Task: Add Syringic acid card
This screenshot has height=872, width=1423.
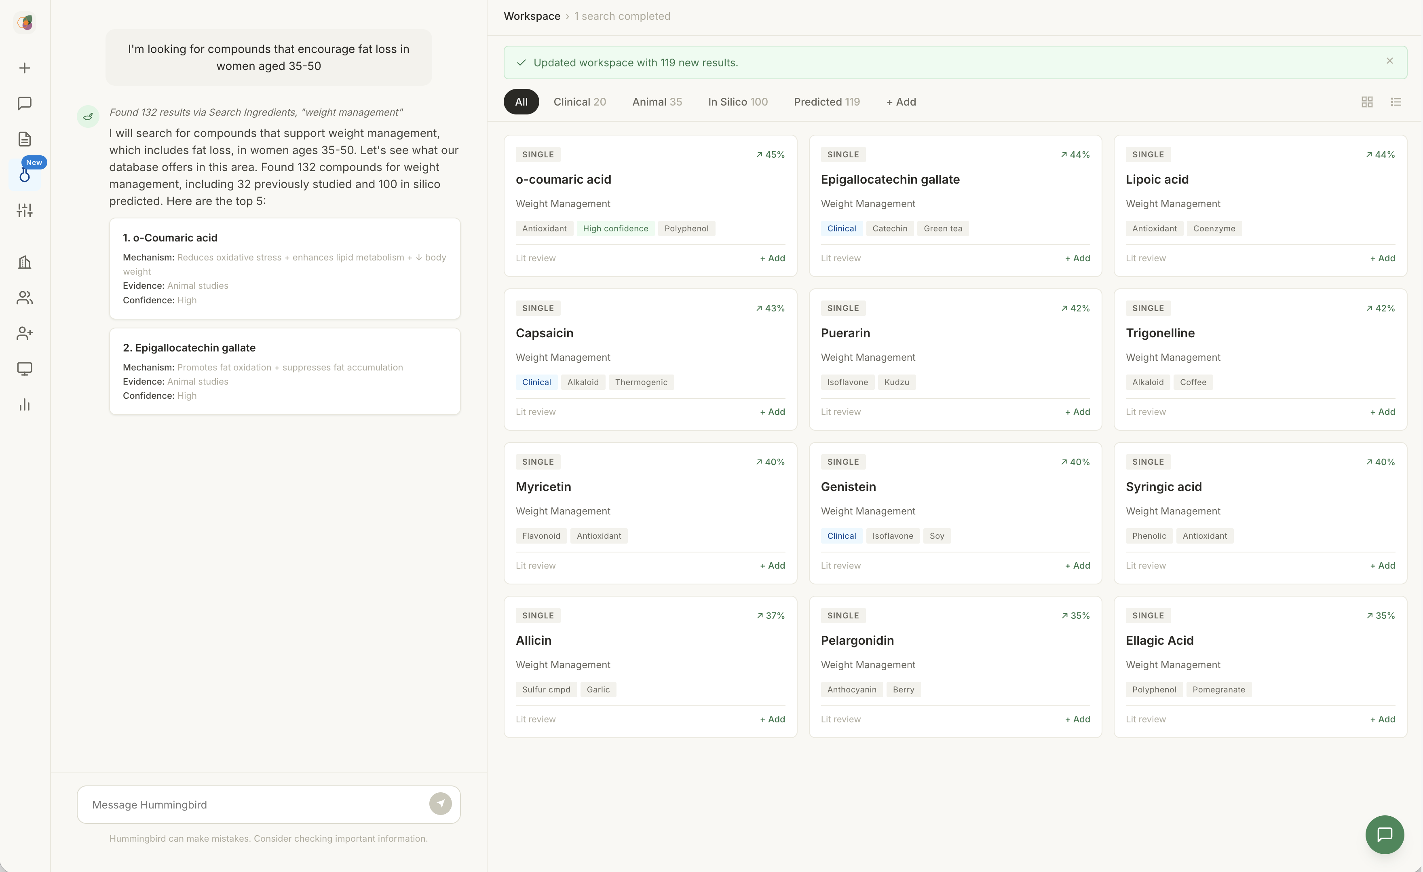Action: pyautogui.click(x=1382, y=566)
